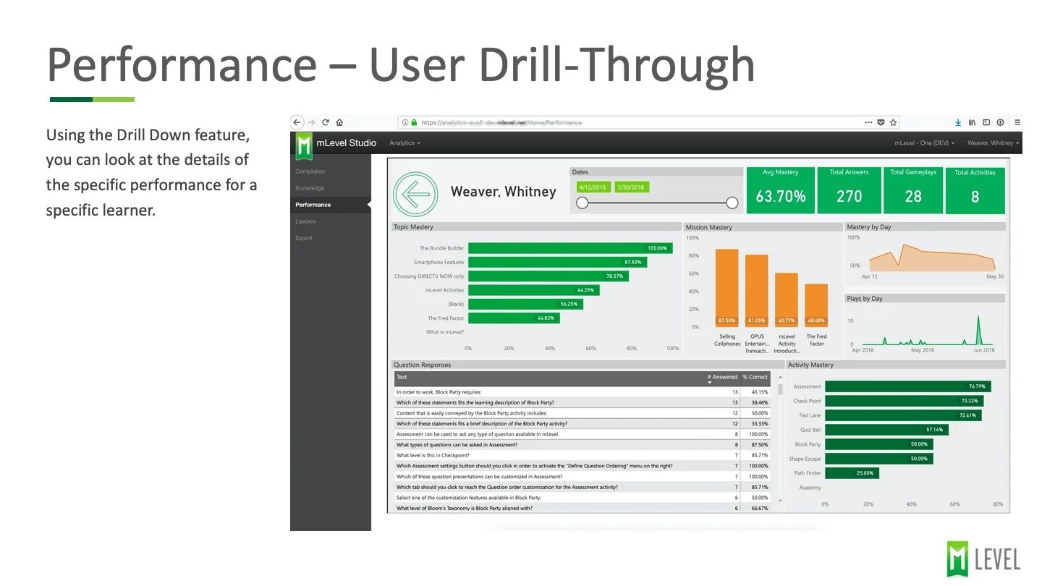Open the Export sidebar section

304,238
